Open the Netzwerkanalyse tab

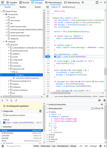(54, 3)
